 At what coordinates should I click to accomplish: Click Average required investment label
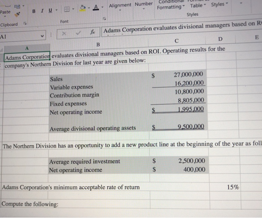tap(84, 162)
